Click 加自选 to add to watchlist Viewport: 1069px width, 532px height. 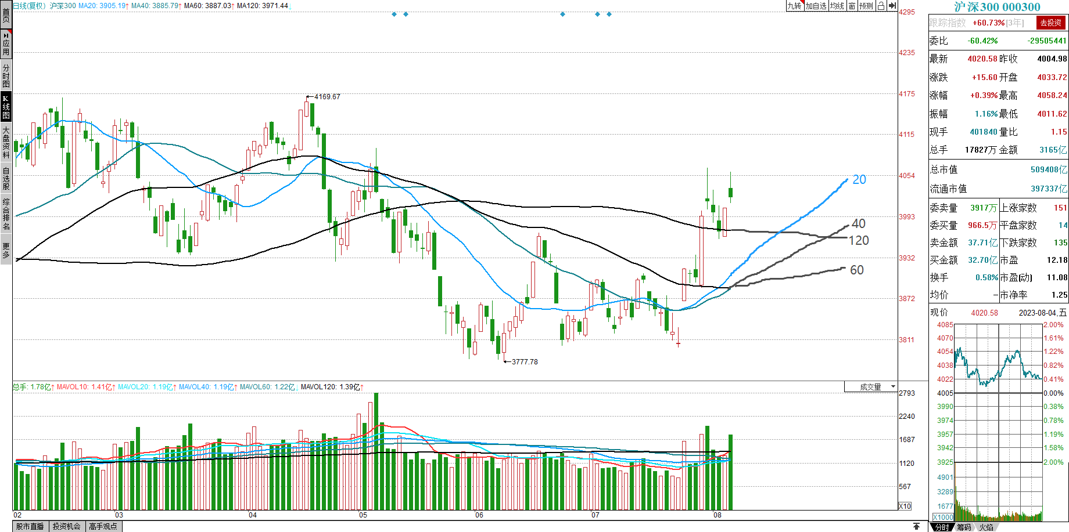pyautogui.click(x=816, y=6)
